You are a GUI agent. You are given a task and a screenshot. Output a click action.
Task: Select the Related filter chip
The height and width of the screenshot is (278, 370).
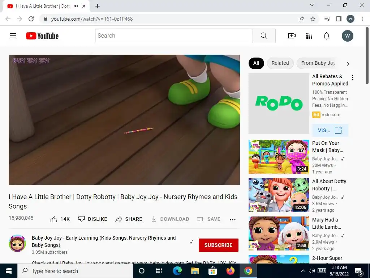pyautogui.click(x=280, y=63)
